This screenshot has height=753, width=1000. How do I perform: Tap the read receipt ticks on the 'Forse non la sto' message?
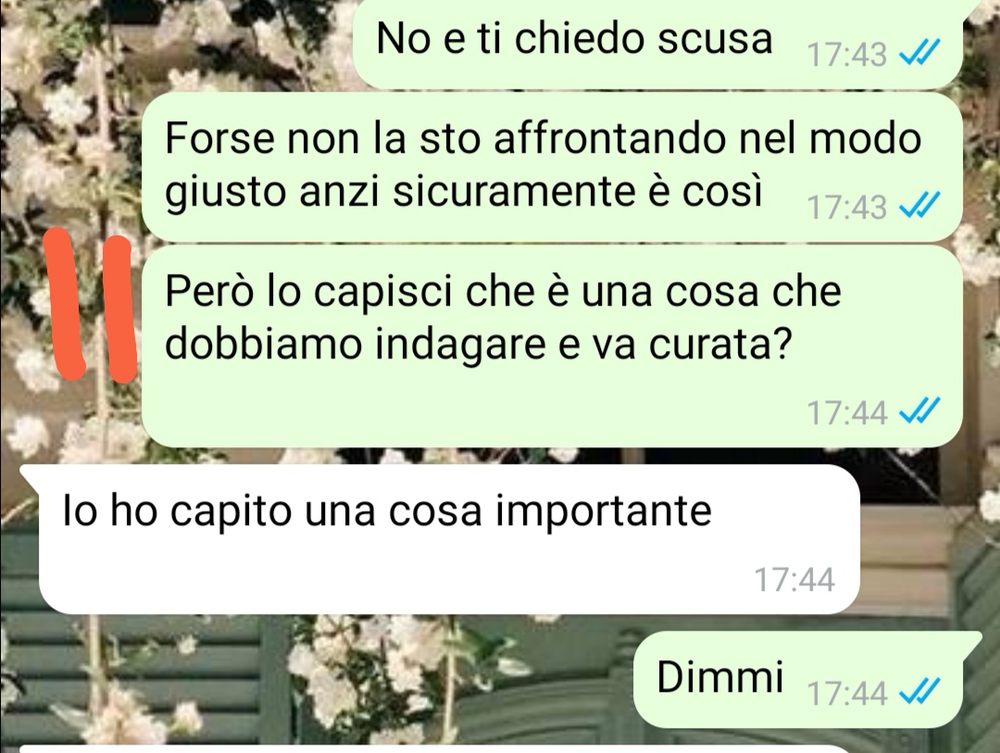pos(919,207)
